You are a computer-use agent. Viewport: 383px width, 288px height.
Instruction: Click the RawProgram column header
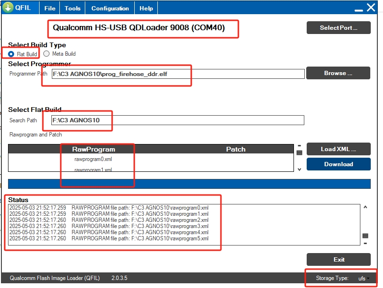[94, 149]
